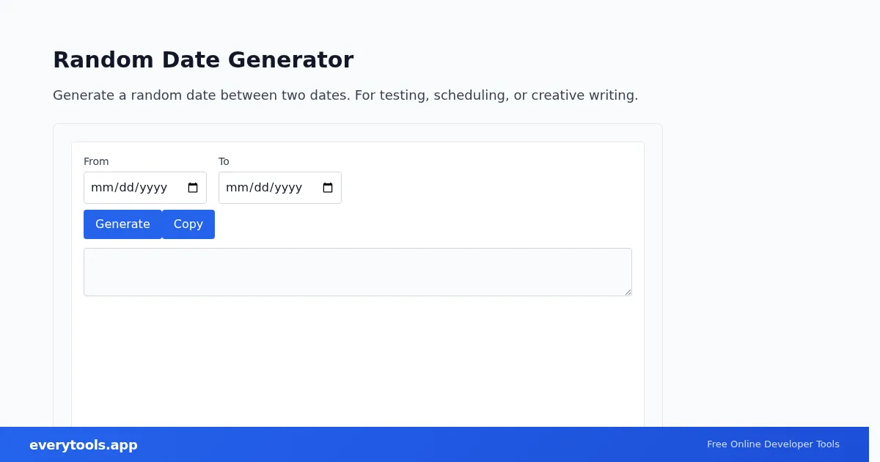The height and width of the screenshot is (462, 880).
Task: Select the month segment in the To field
Action: point(237,188)
